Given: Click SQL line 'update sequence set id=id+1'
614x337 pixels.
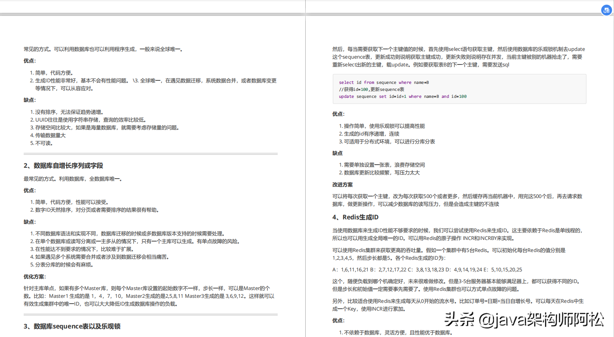Looking at the screenshot, I should [x=403, y=96].
